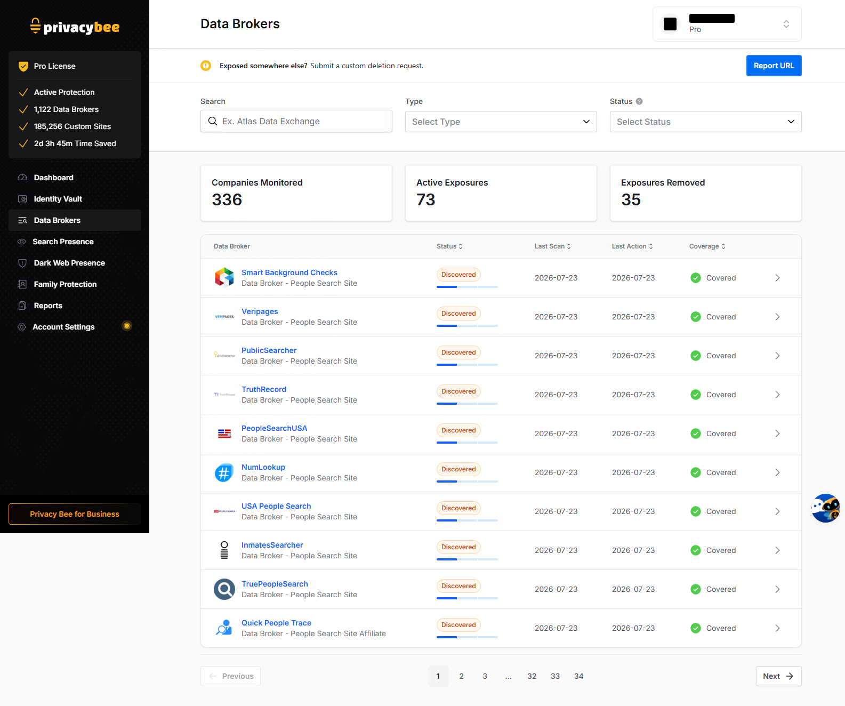The height and width of the screenshot is (706, 845).
Task: Go to page 33
Action: click(556, 676)
